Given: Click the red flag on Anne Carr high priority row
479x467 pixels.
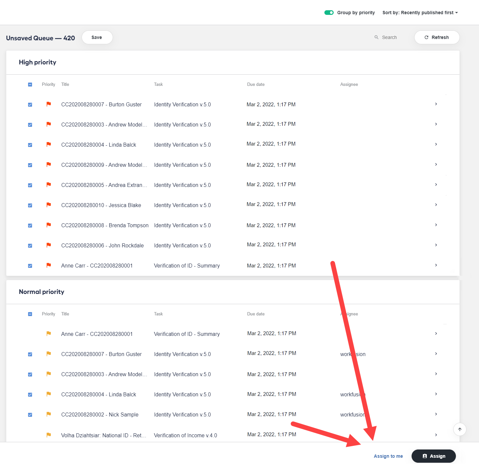Looking at the screenshot, I should pyautogui.click(x=49, y=265).
